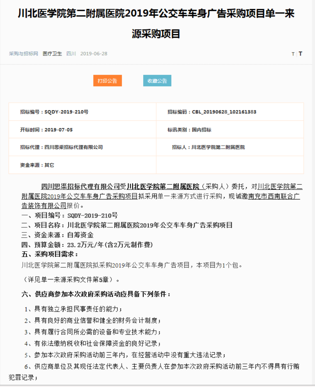This screenshot has width=315, height=387.
Task: Click the blue 收藏公告 button
Action: coord(157,81)
